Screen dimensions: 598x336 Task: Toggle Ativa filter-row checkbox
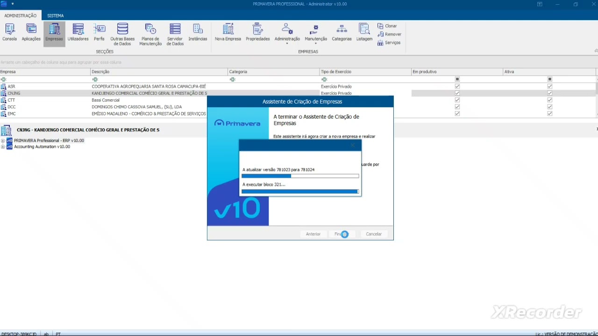pos(550,79)
